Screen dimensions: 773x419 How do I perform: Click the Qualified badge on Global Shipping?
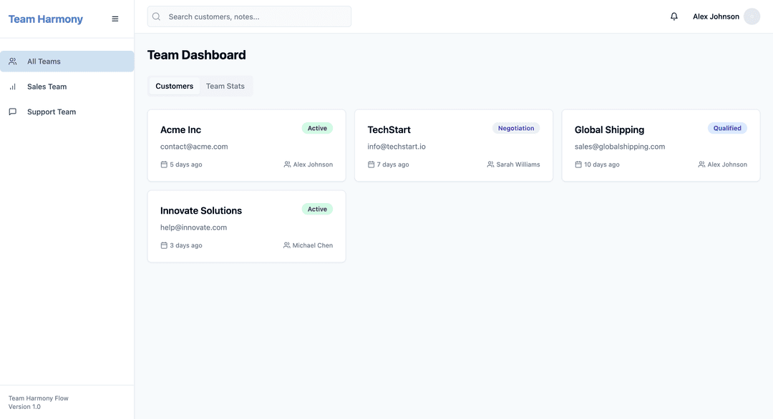[727, 129]
